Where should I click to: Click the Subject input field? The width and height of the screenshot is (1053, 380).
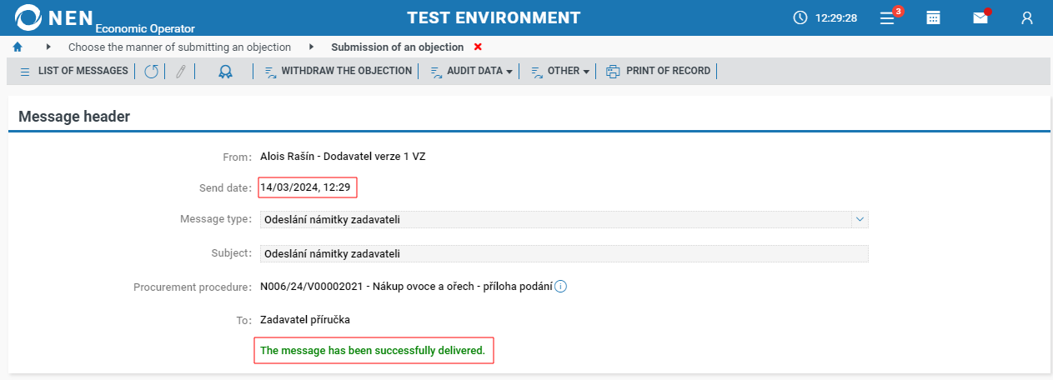point(563,253)
